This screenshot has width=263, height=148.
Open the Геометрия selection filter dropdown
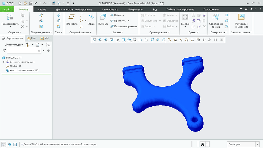coord(257,144)
